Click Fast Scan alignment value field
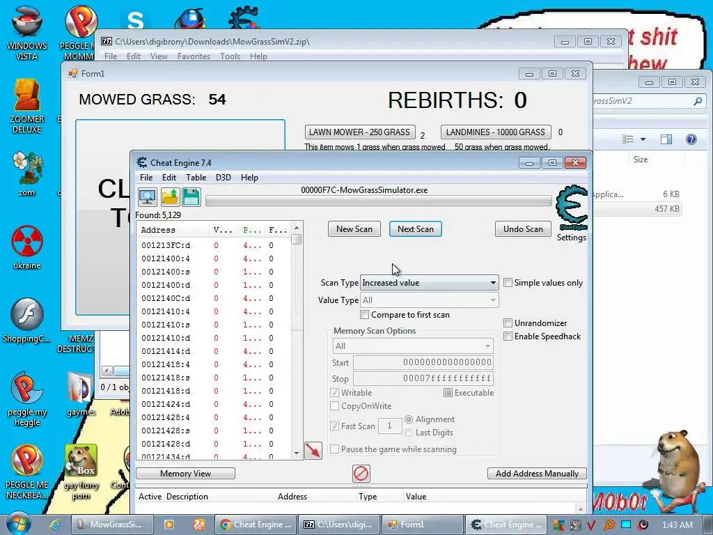The height and width of the screenshot is (535, 713). (x=390, y=426)
